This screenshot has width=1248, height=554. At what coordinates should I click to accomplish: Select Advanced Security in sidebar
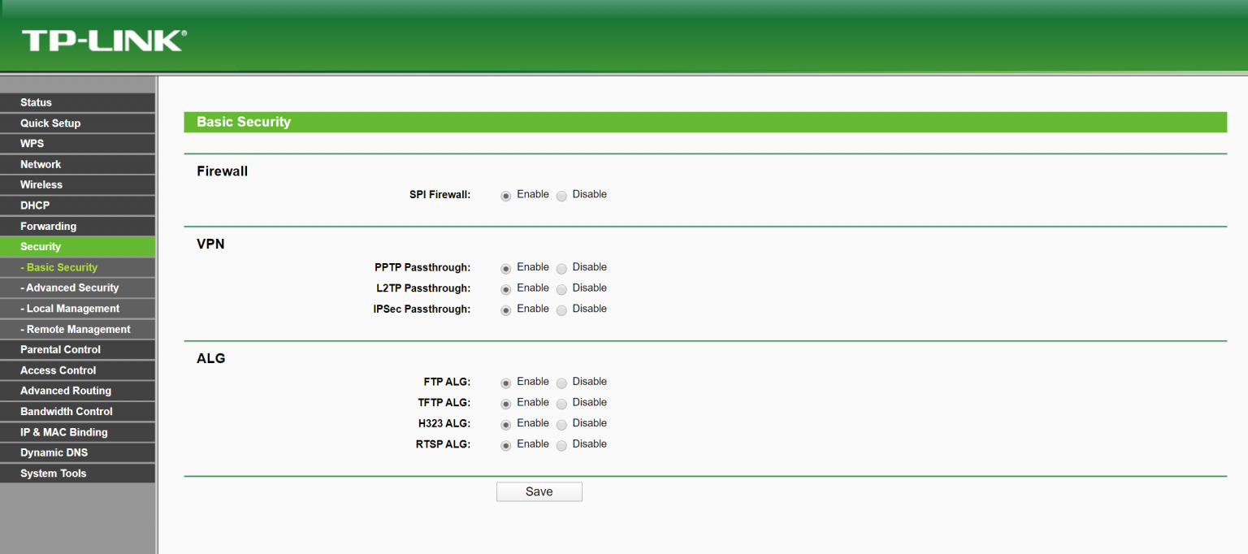click(x=69, y=288)
